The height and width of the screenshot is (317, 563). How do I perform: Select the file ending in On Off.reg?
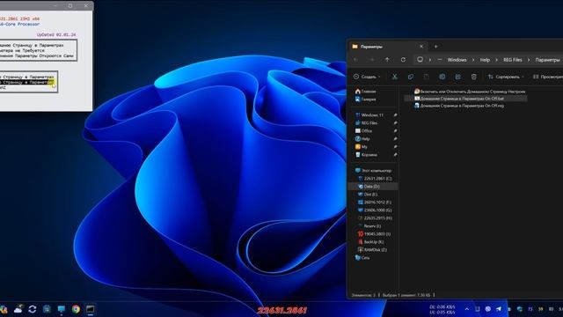coord(459,106)
